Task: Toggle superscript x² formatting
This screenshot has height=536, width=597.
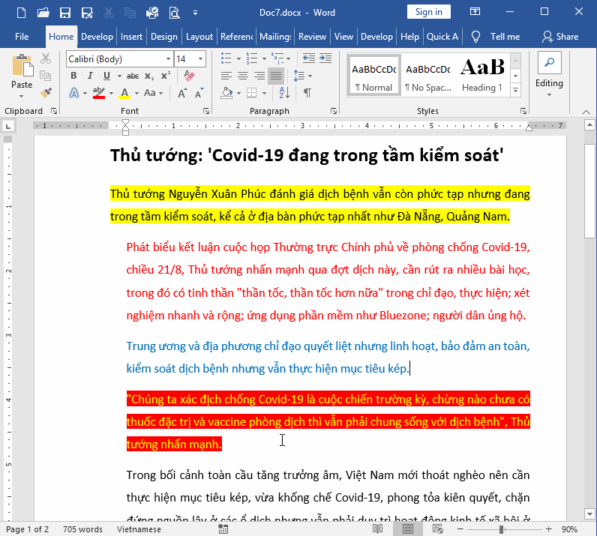Action: [166, 76]
